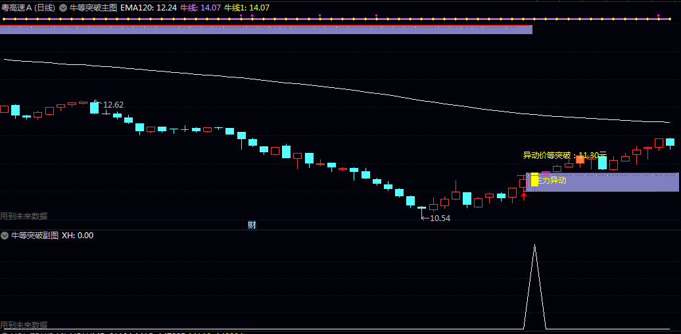Image resolution: width=681 pixels, height=334 pixels.
Task: Click the XH signal spike peak
Action: coord(534,245)
